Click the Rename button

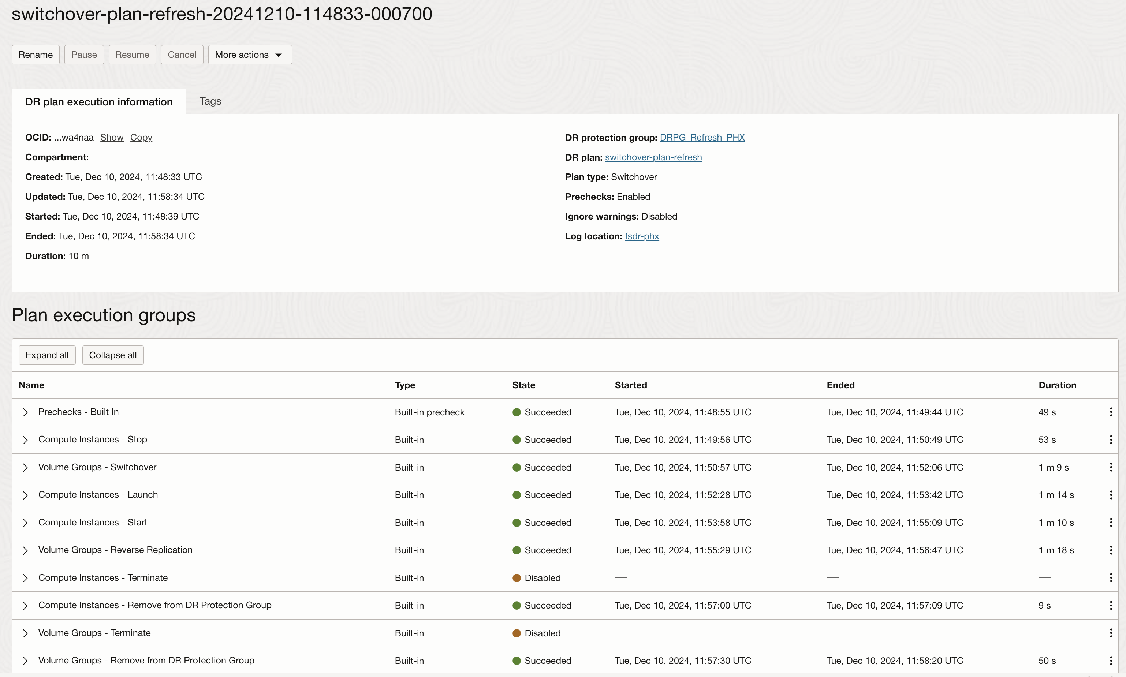(x=36, y=55)
